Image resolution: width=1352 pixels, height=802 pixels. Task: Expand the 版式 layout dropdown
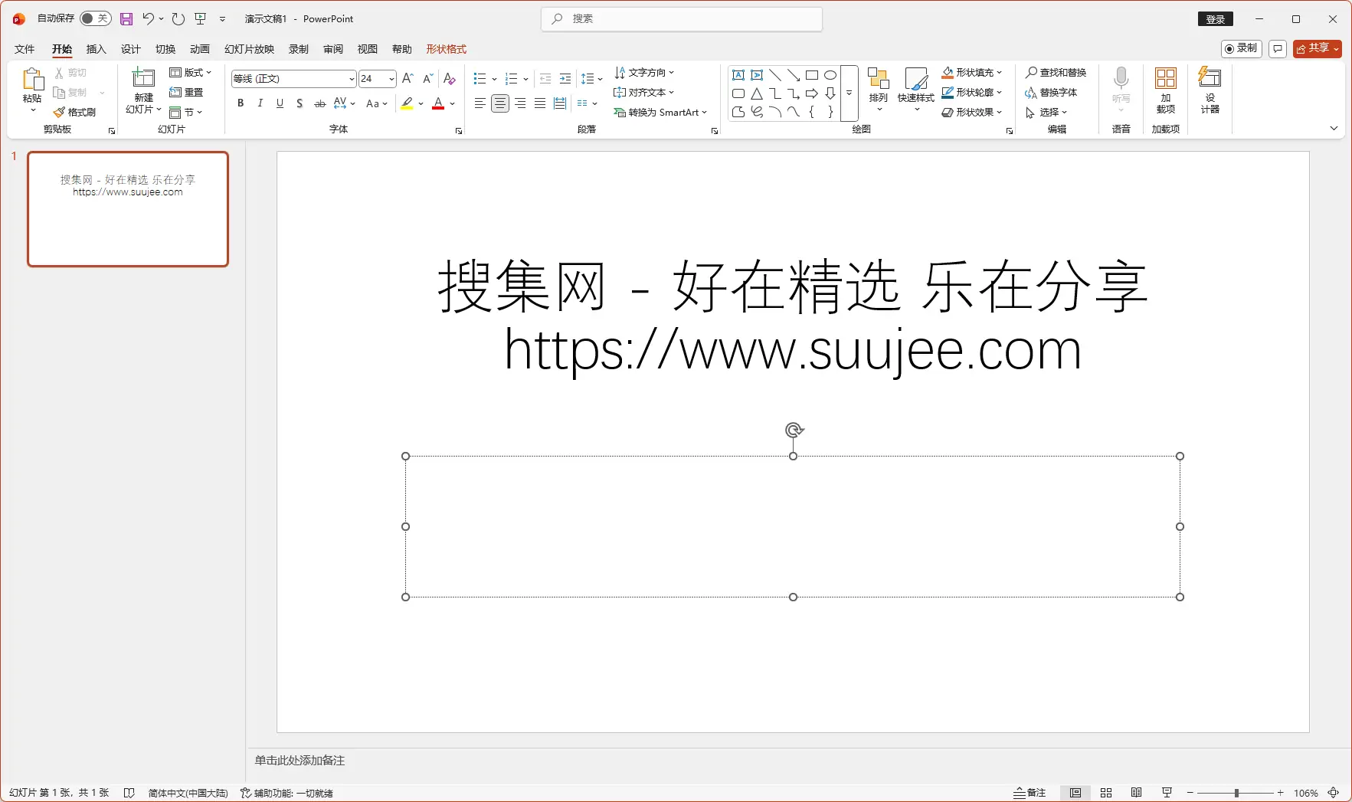190,73
